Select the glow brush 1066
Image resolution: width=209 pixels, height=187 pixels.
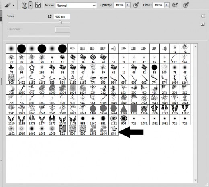coord(32,130)
